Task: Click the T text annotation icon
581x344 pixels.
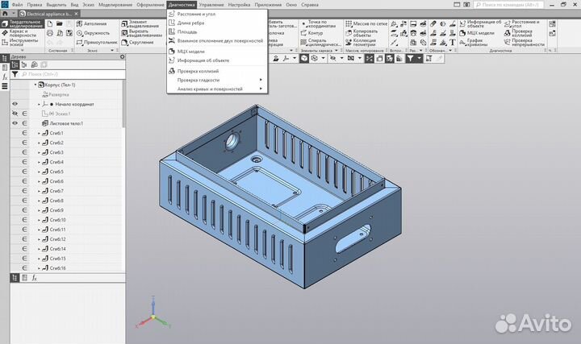Action: pos(453,43)
